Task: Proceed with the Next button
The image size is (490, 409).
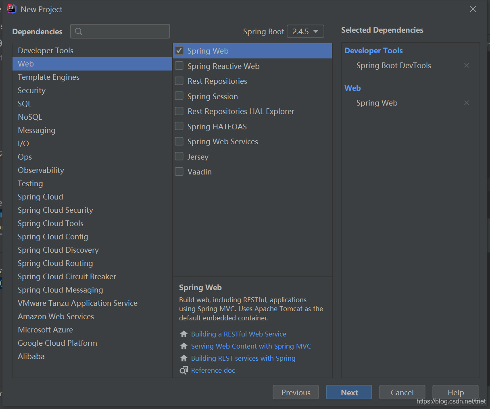Action: coord(349,392)
